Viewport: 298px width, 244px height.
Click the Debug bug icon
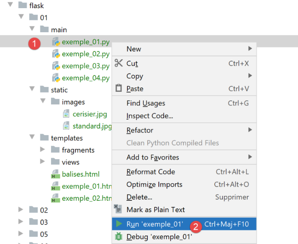point(119,237)
